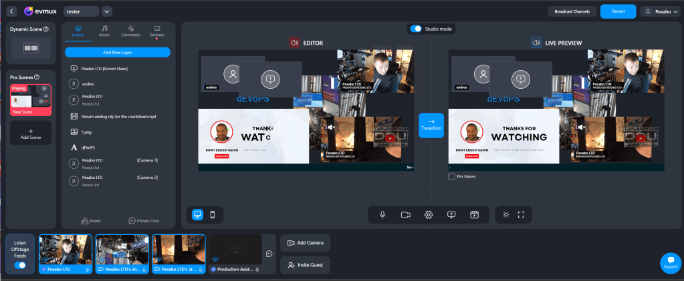
Task: Select the Pexabo LTD [Screen Share] layer
Action: [x=118, y=69]
